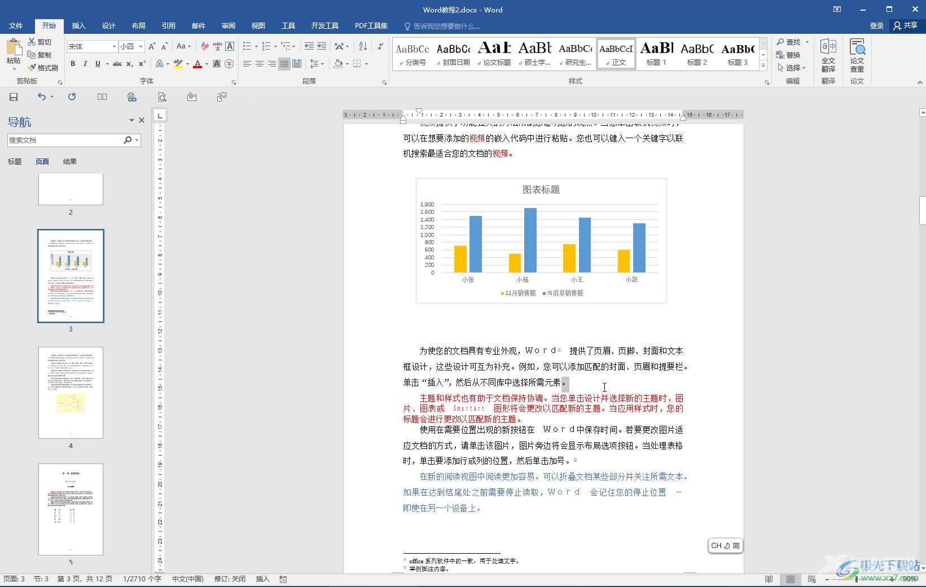
Task: Click the Sort A-Z icon
Action: tap(363, 46)
